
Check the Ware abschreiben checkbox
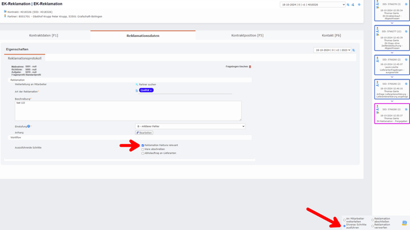pyautogui.click(x=143, y=150)
